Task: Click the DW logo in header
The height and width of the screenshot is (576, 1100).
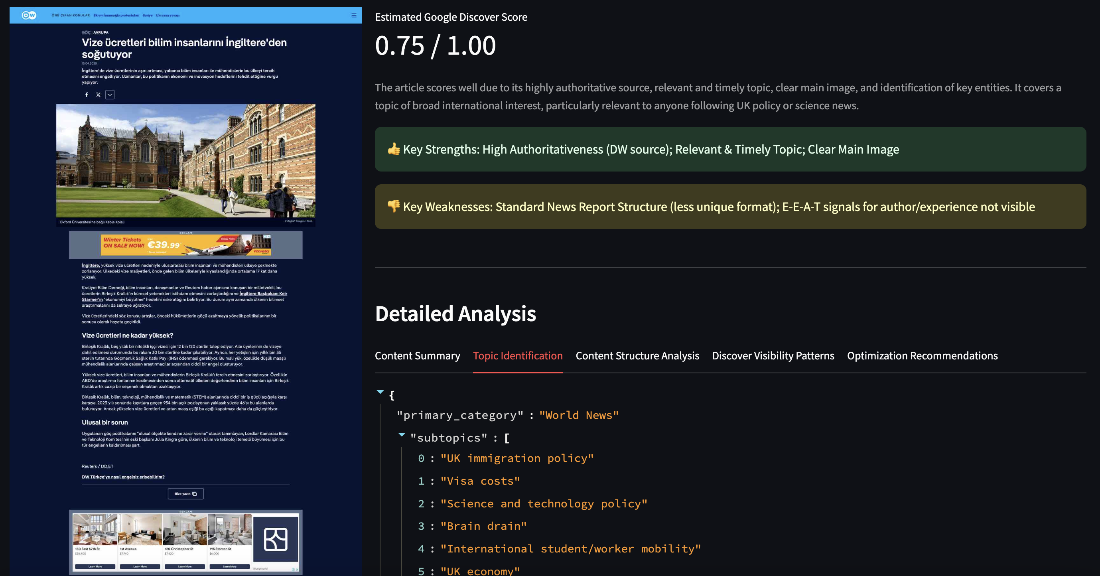Action: click(x=29, y=16)
